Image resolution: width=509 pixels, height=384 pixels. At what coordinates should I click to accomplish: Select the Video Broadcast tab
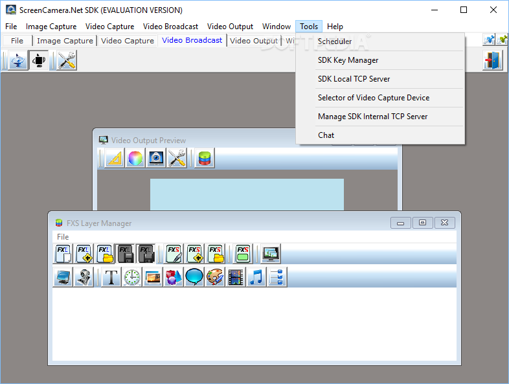point(192,40)
